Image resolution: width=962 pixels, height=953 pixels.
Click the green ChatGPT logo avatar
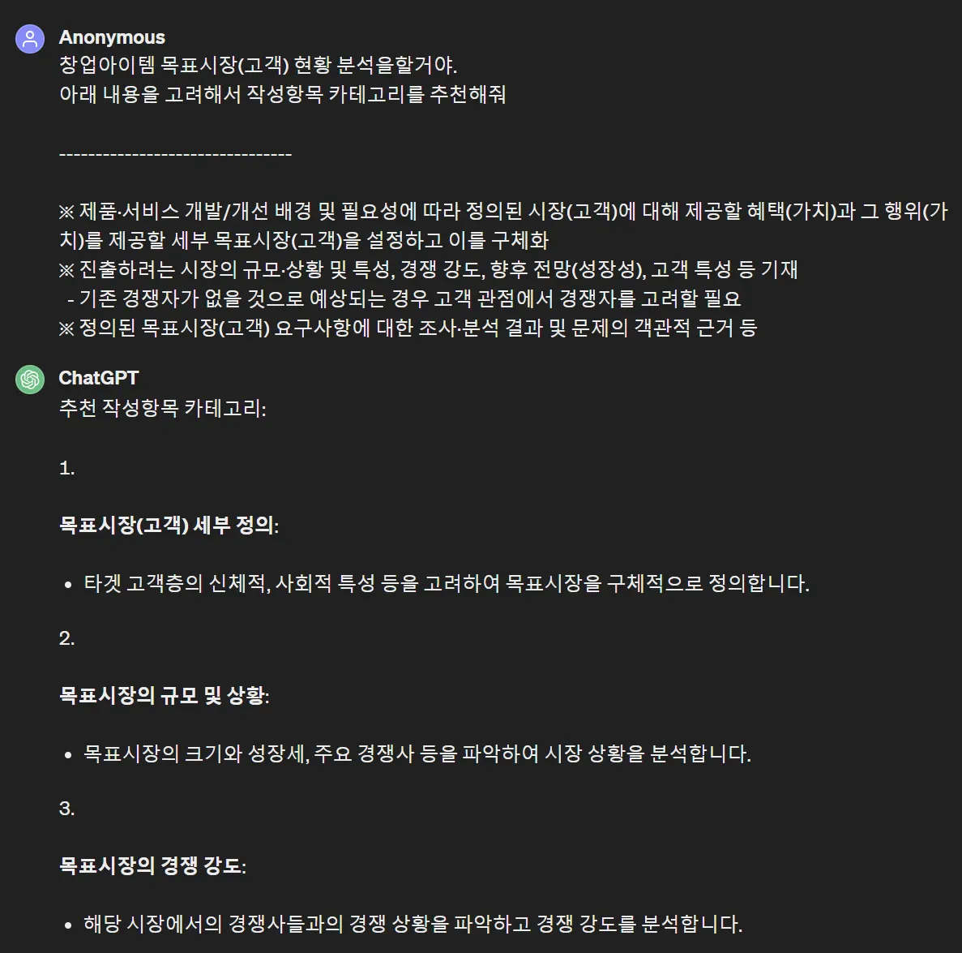pos(30,380)
